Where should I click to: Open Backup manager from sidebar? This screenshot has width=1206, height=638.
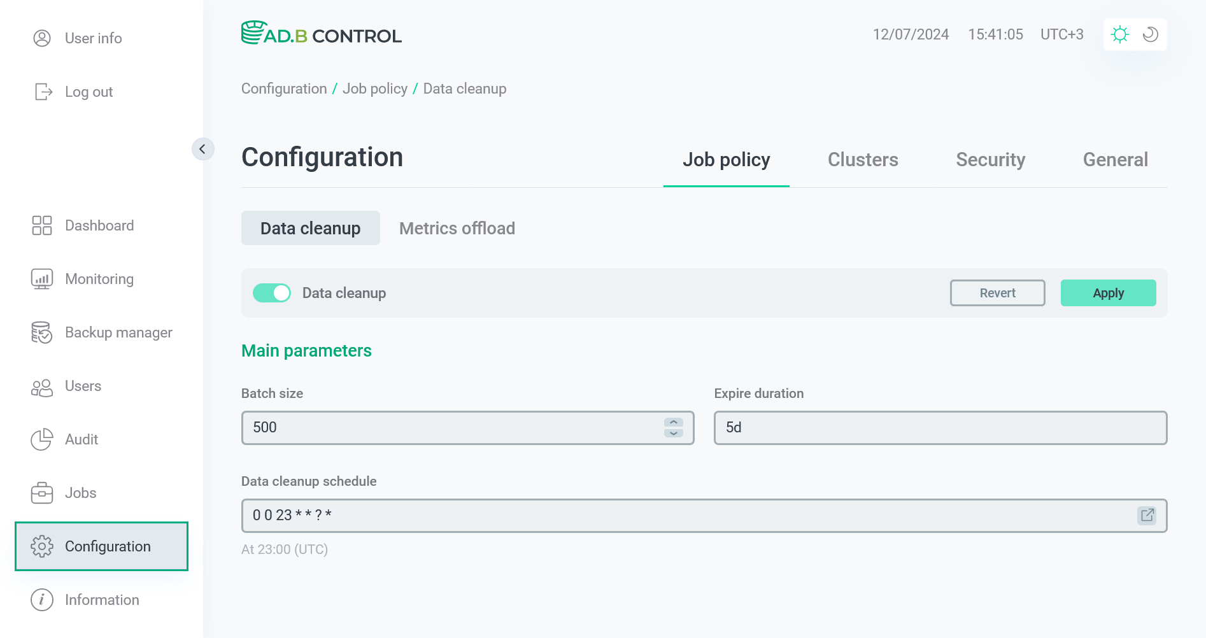[x=41, y=332]
